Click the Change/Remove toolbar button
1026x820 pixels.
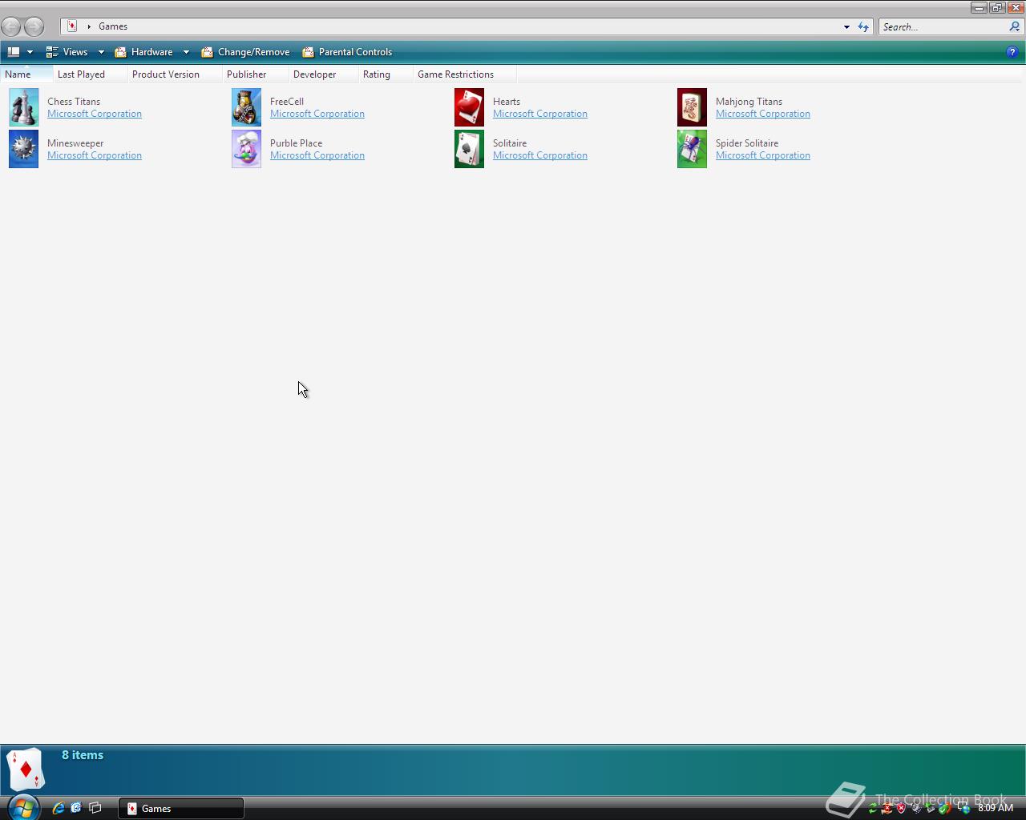click(x=245, y=52)
